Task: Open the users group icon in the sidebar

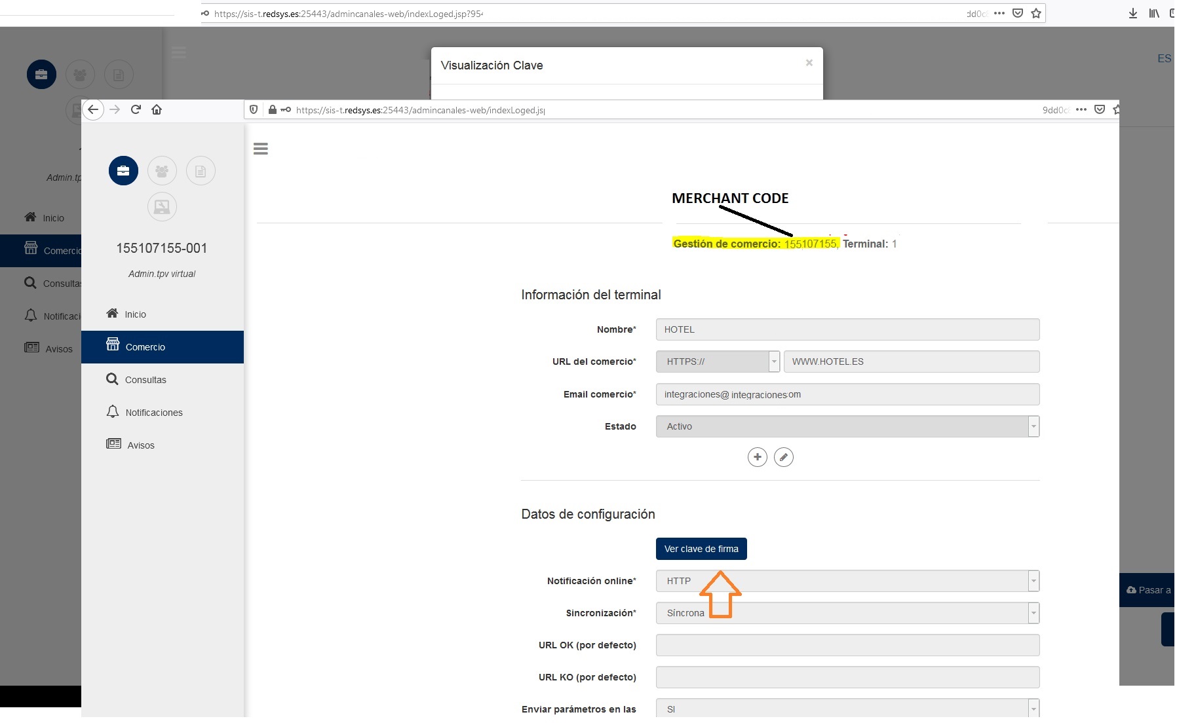Action: [x=162, y=171]
